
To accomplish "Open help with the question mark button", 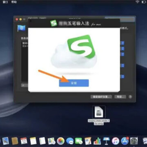I will pyautogui.click(x=130, y=97).
